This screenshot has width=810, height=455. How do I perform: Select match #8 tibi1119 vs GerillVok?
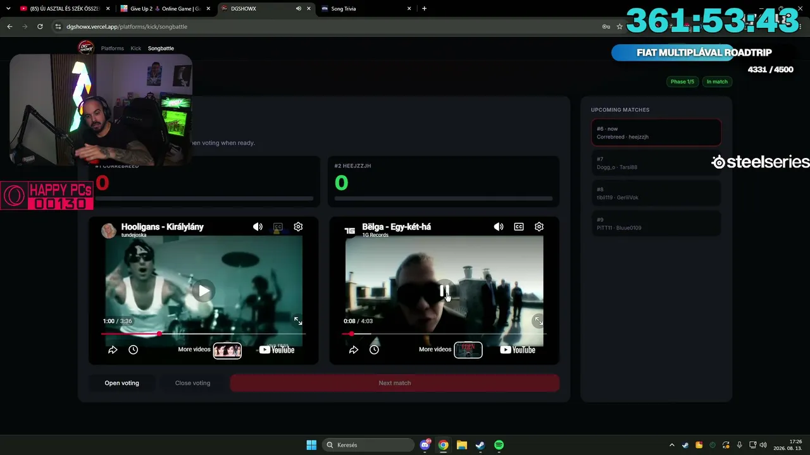point(656,193)
